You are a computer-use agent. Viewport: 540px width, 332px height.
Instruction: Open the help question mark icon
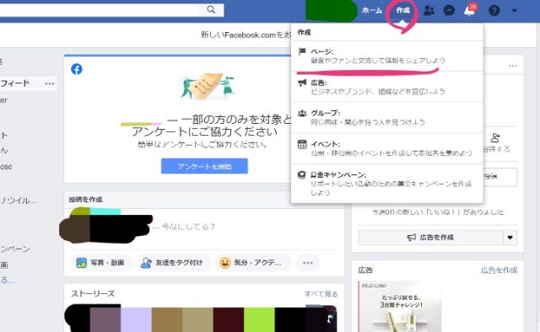(494, 11)
